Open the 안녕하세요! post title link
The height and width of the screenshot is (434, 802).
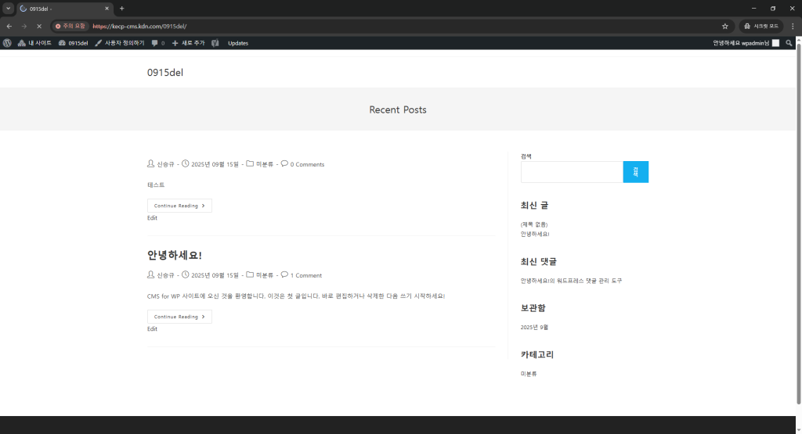pos(175,256)
